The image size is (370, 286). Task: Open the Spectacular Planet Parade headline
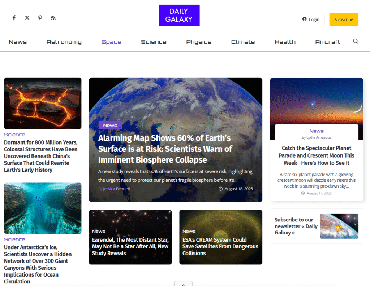pyautogui.click(x=317, y=155)
